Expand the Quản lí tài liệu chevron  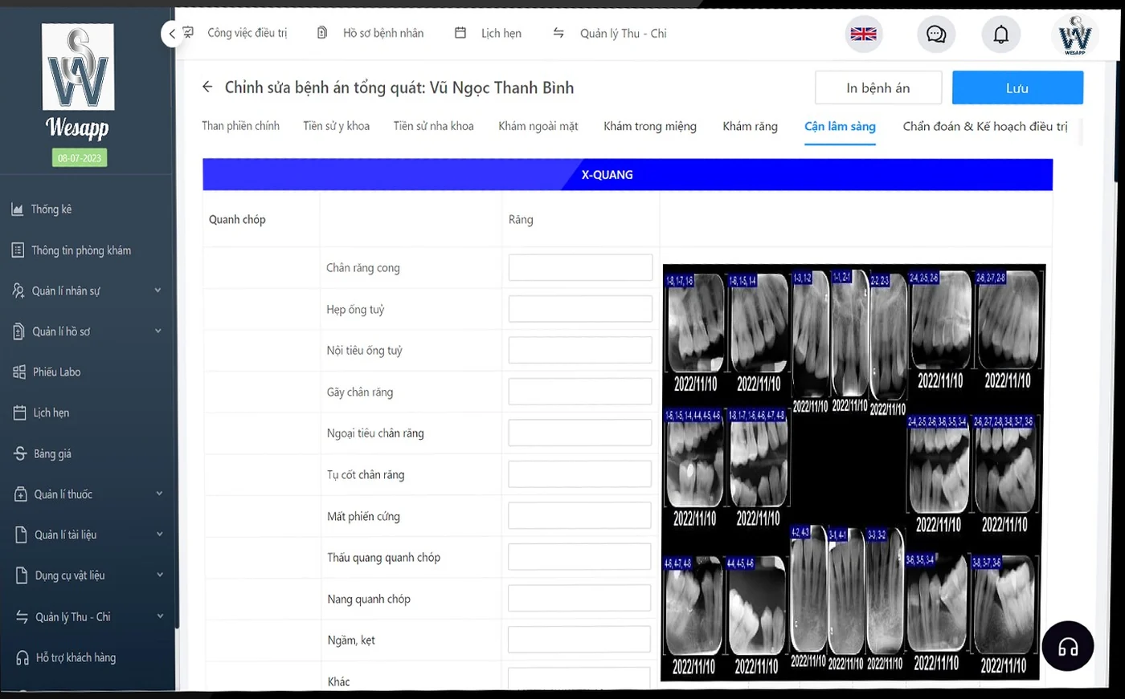point(160,534)
